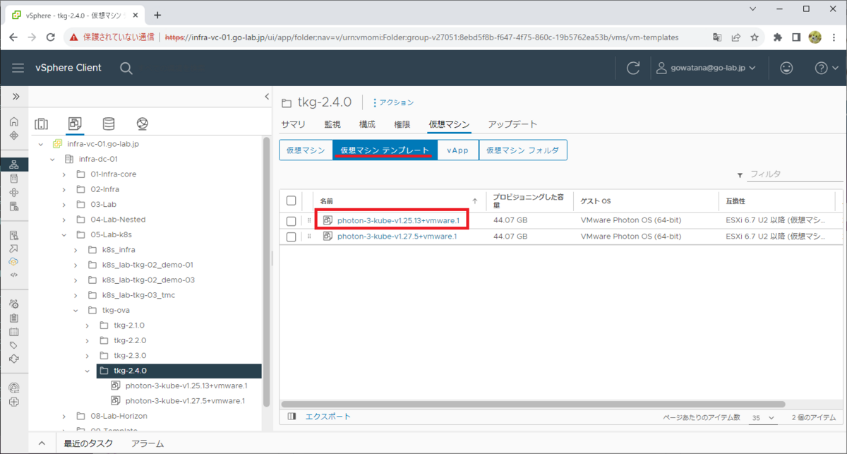Sort by the 名前 column header
Screen dimensions: 847x454
coord(326,201)
